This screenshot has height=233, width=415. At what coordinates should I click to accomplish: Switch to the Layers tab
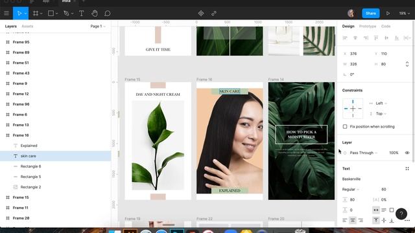pos(11,26)
